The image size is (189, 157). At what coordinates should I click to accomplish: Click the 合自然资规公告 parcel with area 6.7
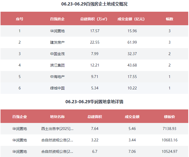pos(57,152)
